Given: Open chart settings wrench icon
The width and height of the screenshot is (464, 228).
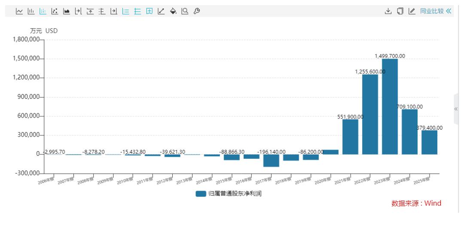Looking at the screenshot, I should coord(197,11).
